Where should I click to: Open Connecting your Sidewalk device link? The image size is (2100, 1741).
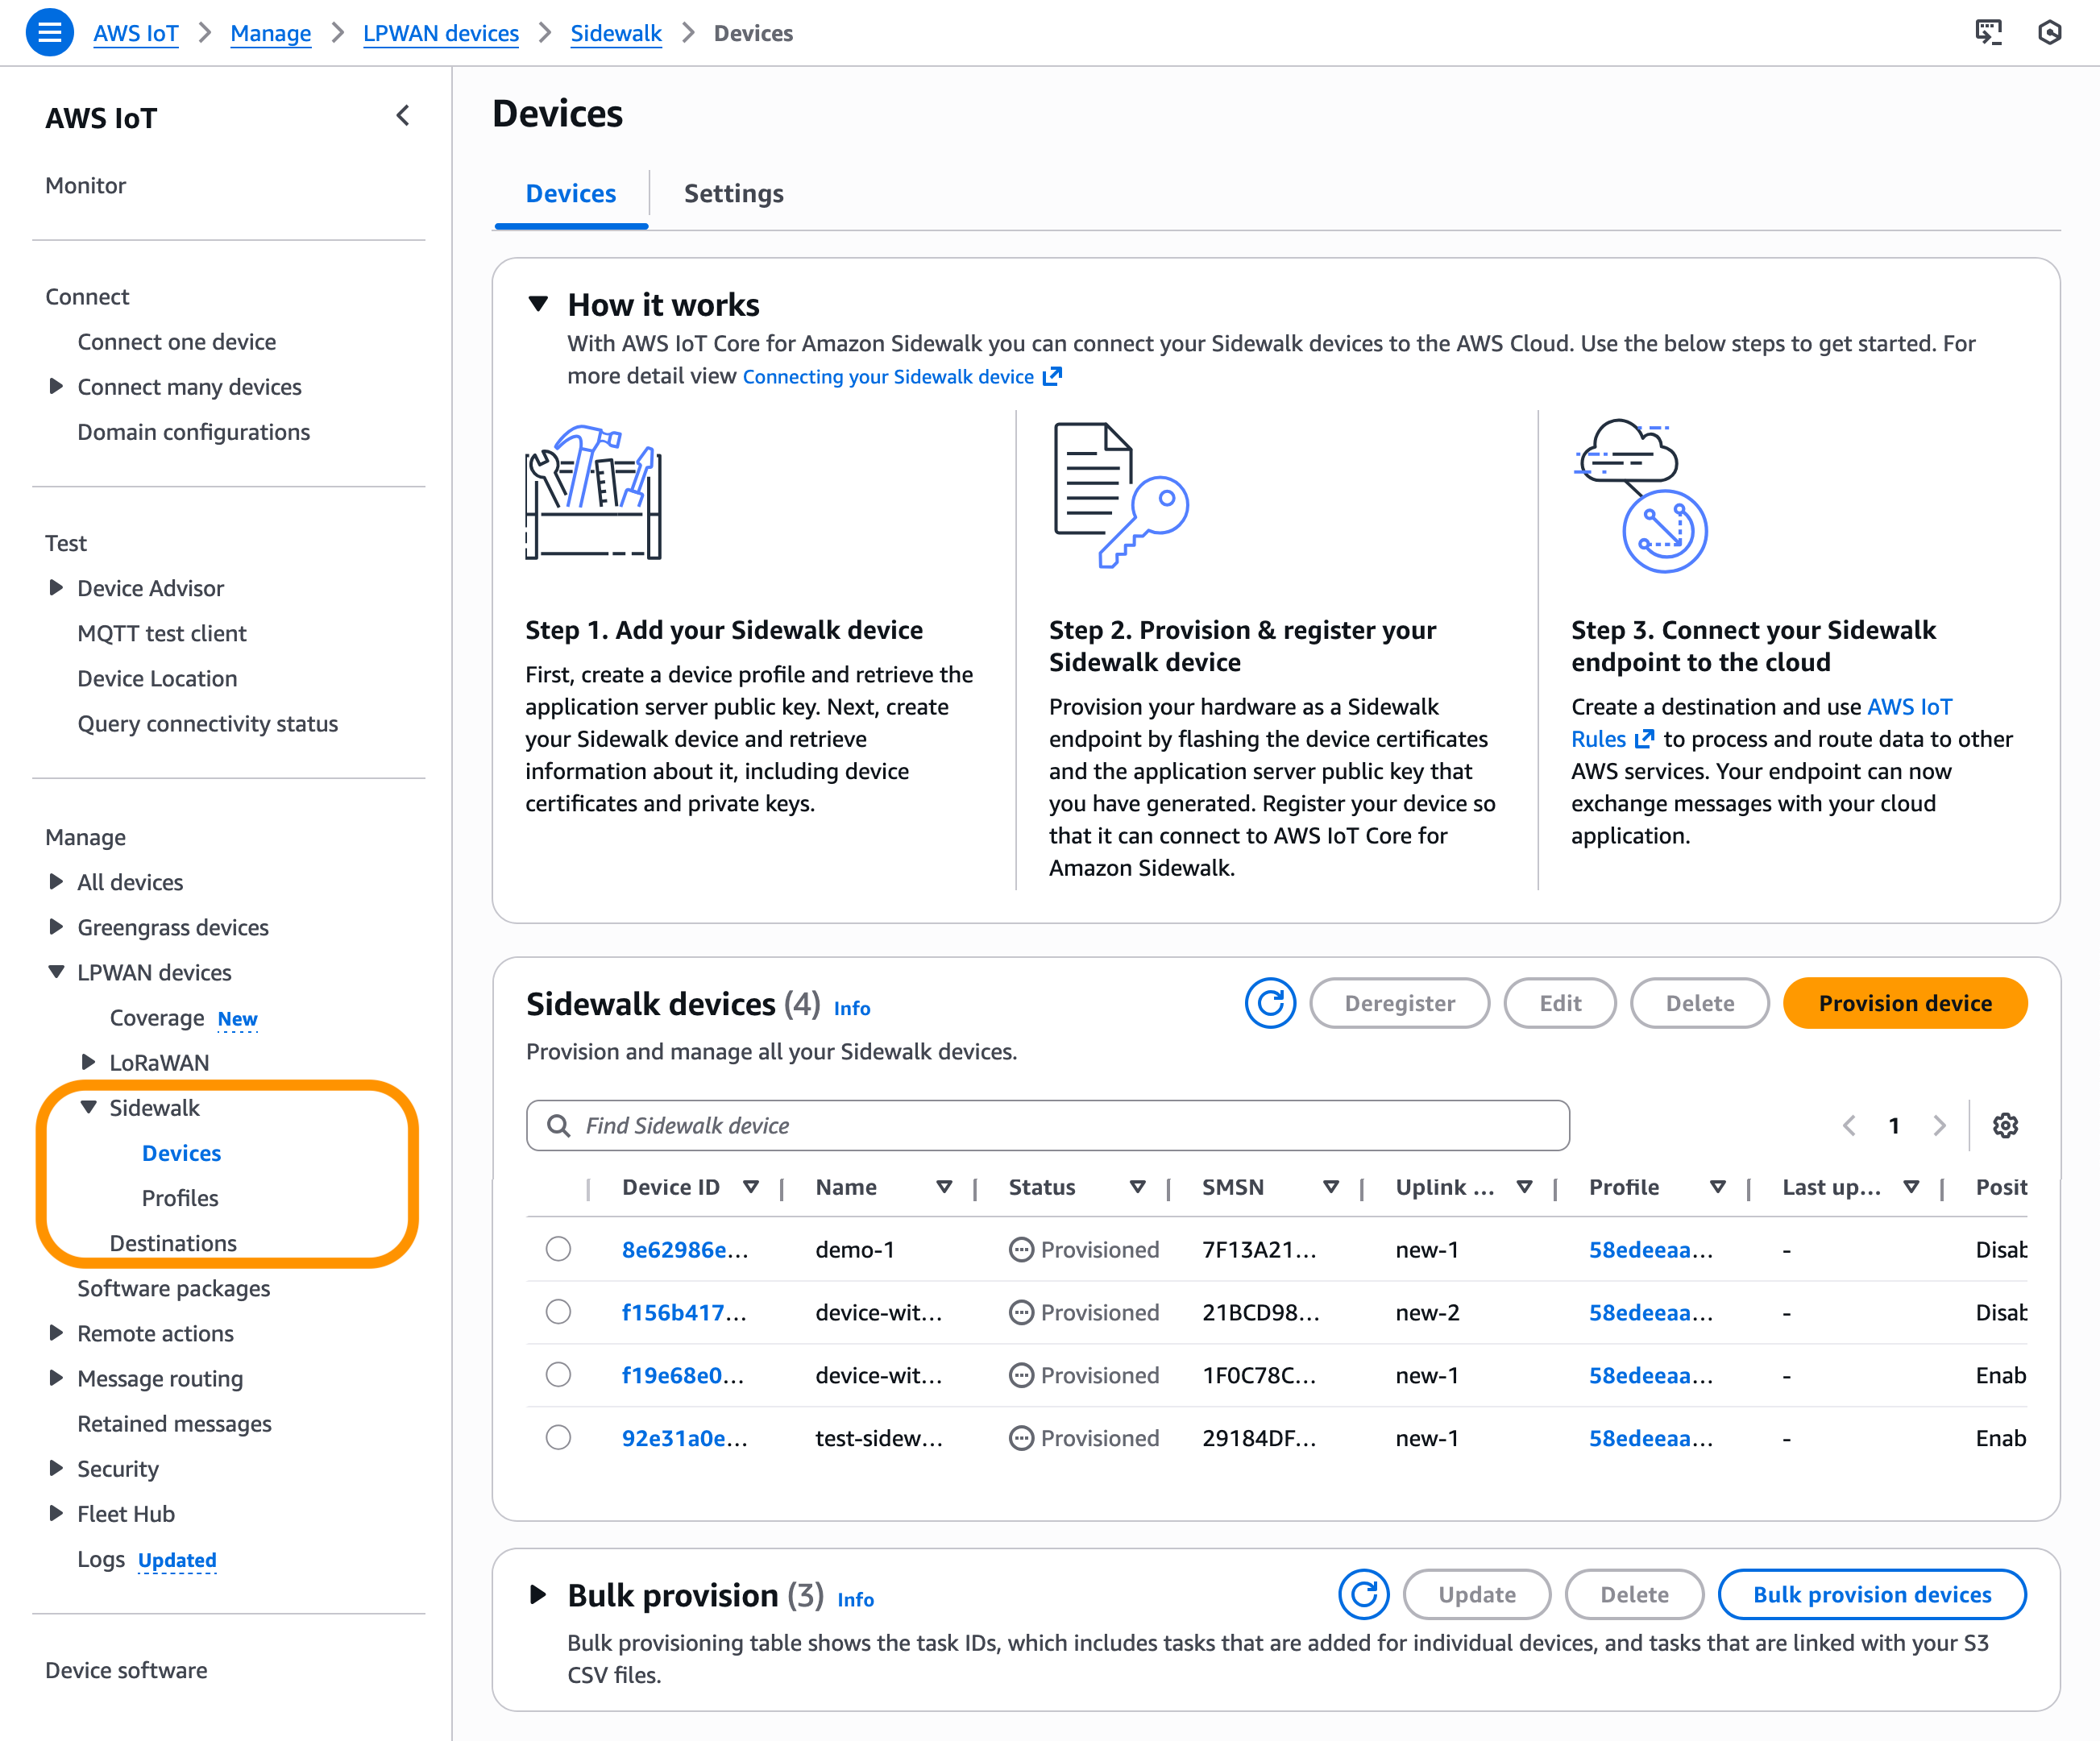888,377
